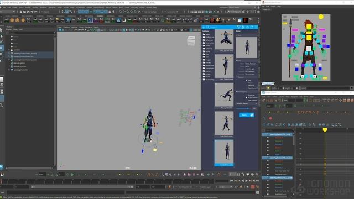This screenshot has height=199, width=354.
Task: Select the defaultObjectSet row in Outliner
Action: coord(20,66)
